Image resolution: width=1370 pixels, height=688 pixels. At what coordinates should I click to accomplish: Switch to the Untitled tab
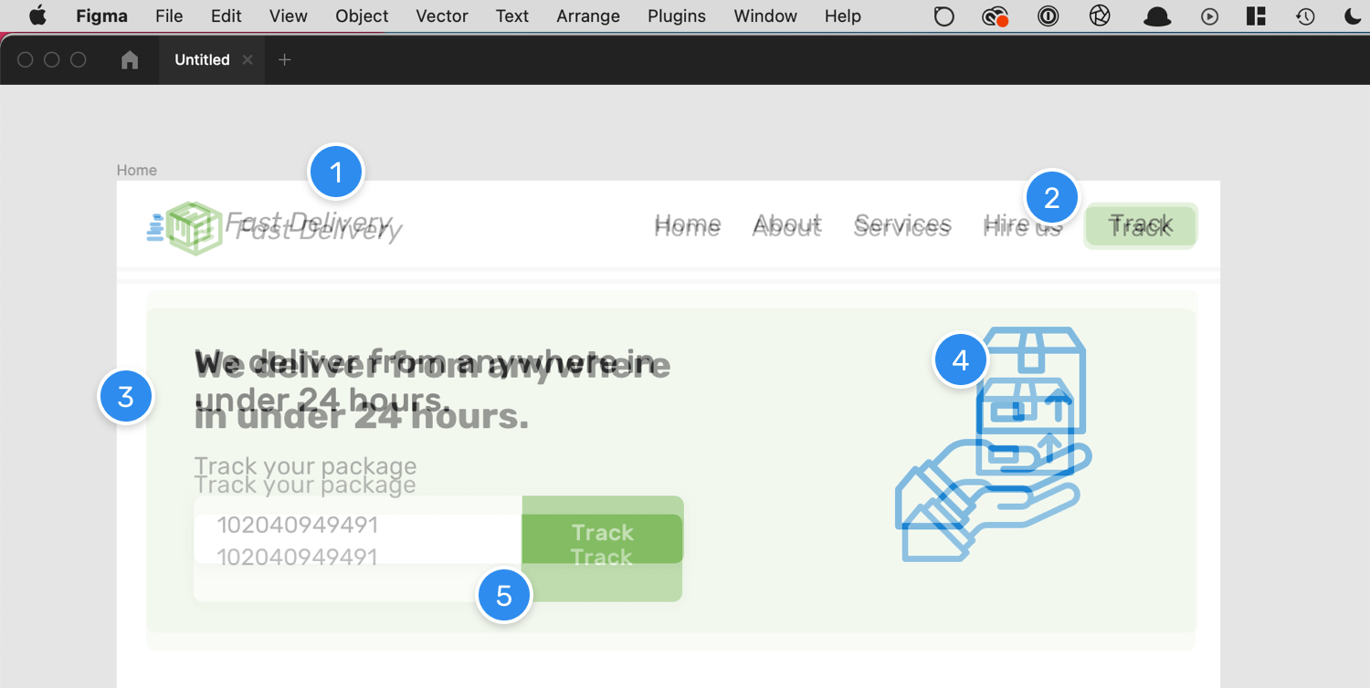(202, 60)
